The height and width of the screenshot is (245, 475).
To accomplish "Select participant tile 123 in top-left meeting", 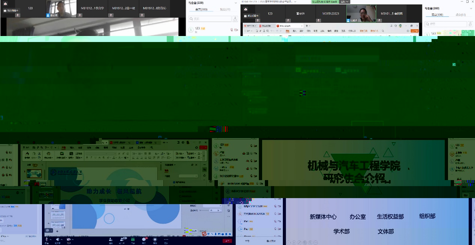I will (x=30, y=8).
